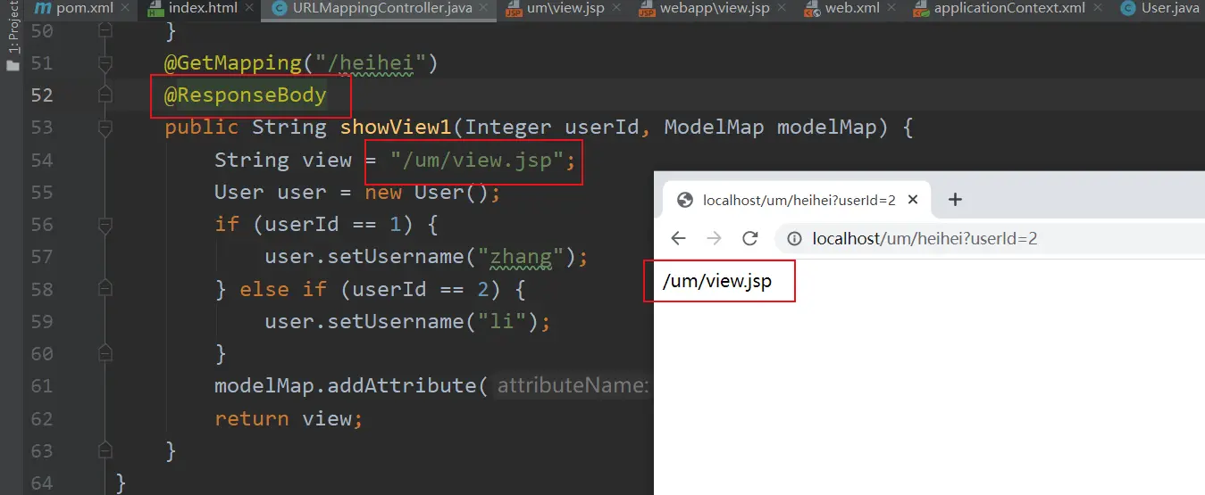Click the JSP icon on um\view.jsp tab
1205x495 pixels.
pyautogui.click(x=515, y=10)
